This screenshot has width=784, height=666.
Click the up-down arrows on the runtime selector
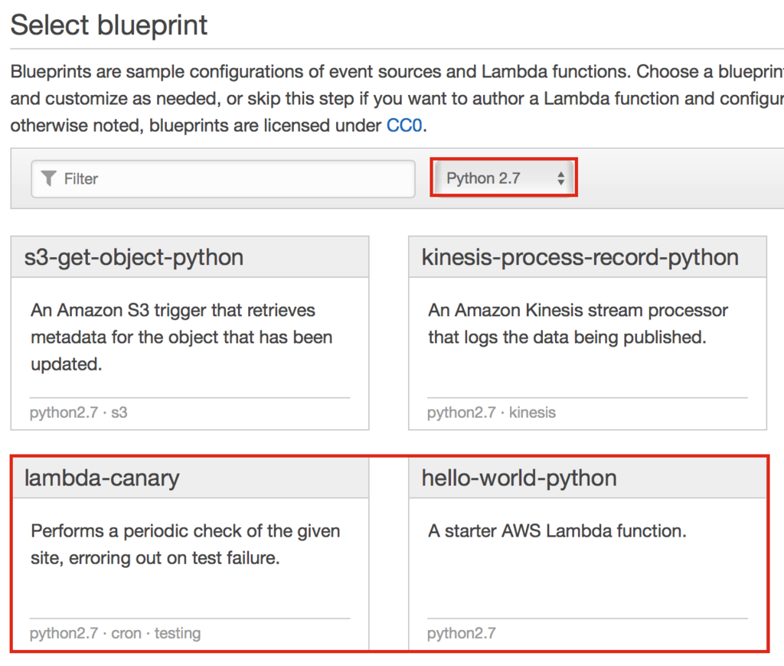pos(560,178)
